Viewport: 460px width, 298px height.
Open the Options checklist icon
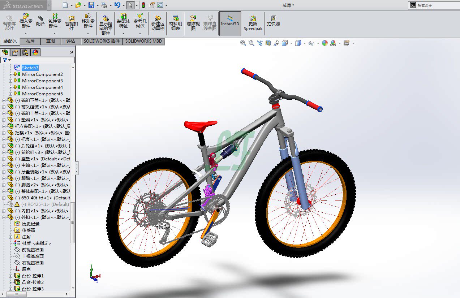160,5
